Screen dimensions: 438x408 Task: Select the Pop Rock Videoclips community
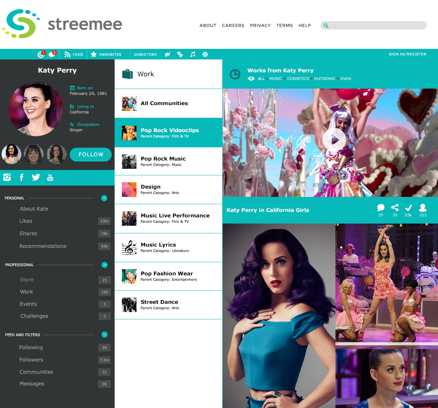(x=168, y=133)
